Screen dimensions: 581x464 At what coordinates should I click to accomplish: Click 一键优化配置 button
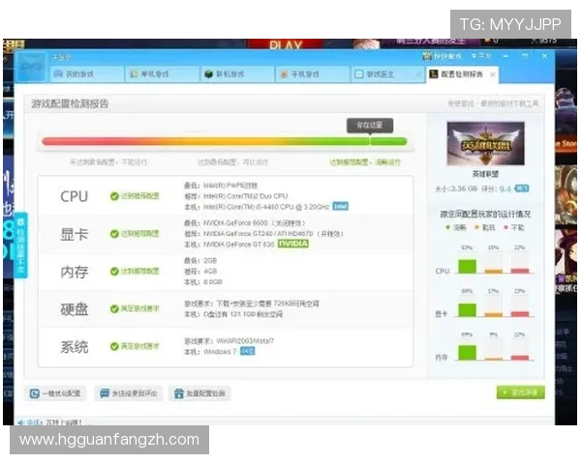(x=55, y=393)
